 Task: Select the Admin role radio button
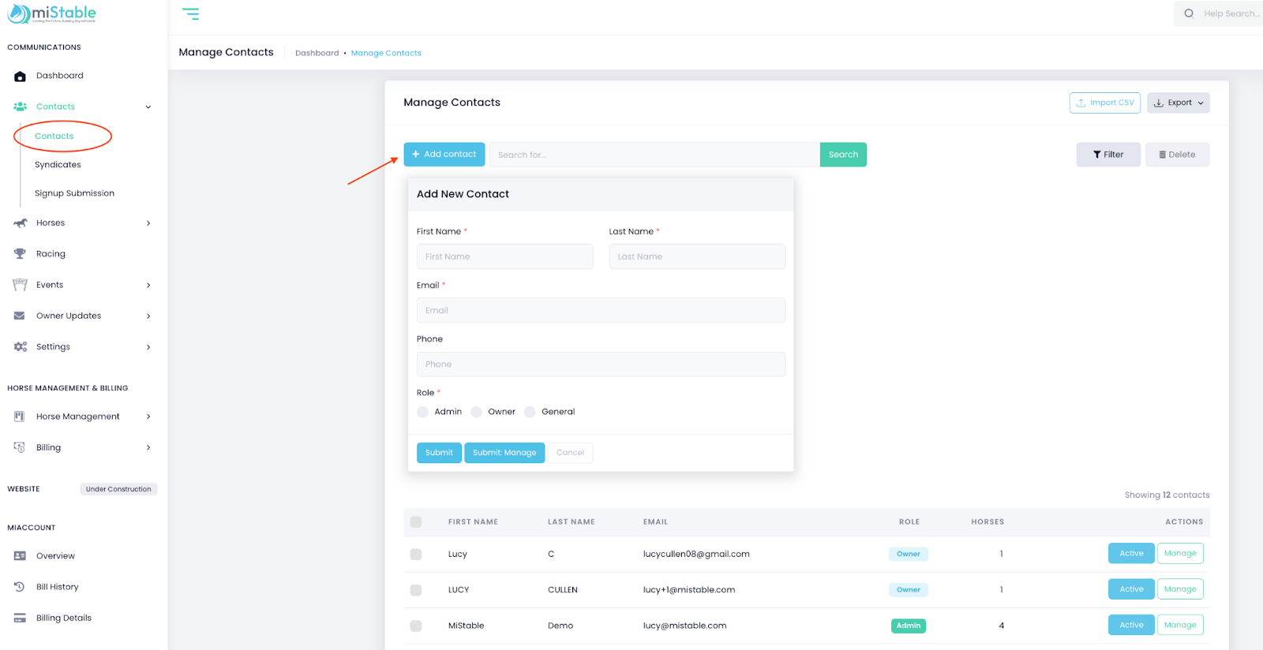pyautogui.click(x=423, y=412)
